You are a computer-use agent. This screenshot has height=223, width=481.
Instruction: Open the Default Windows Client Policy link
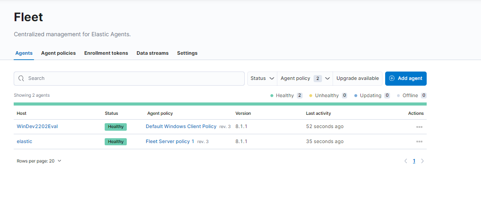coord(181,127)
